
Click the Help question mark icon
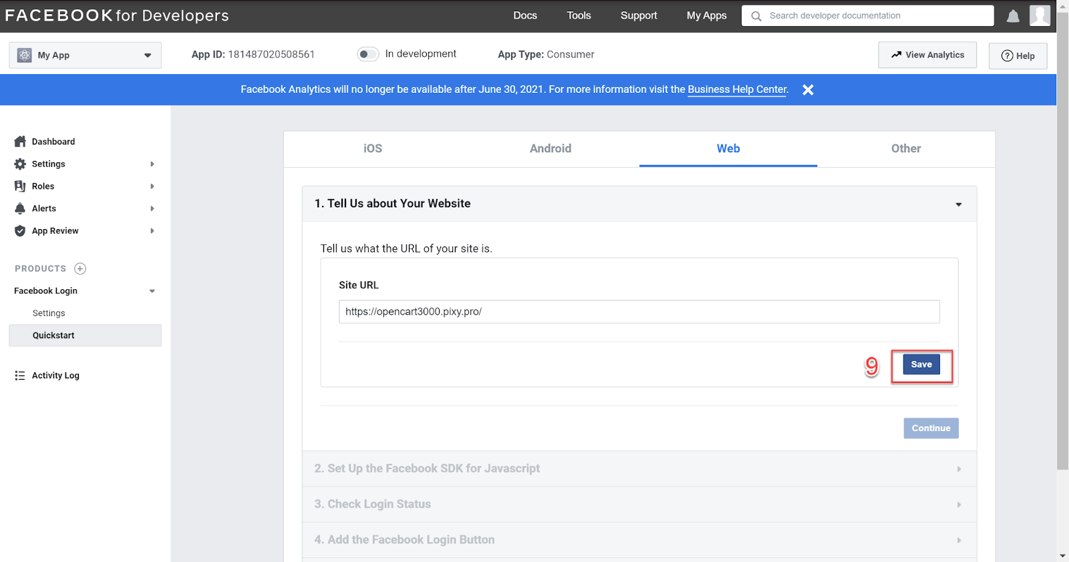[1007, 56]
